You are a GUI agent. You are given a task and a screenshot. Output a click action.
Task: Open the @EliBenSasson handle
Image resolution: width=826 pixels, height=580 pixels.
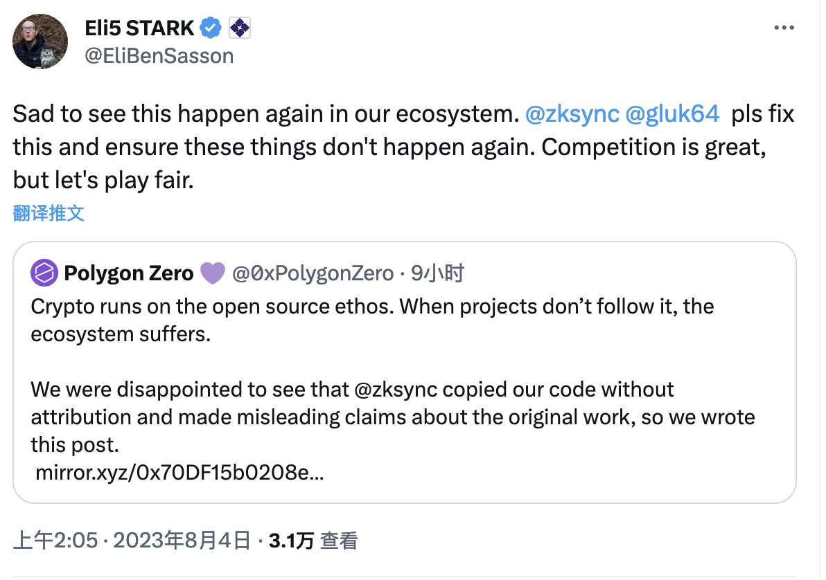point(159,55)
